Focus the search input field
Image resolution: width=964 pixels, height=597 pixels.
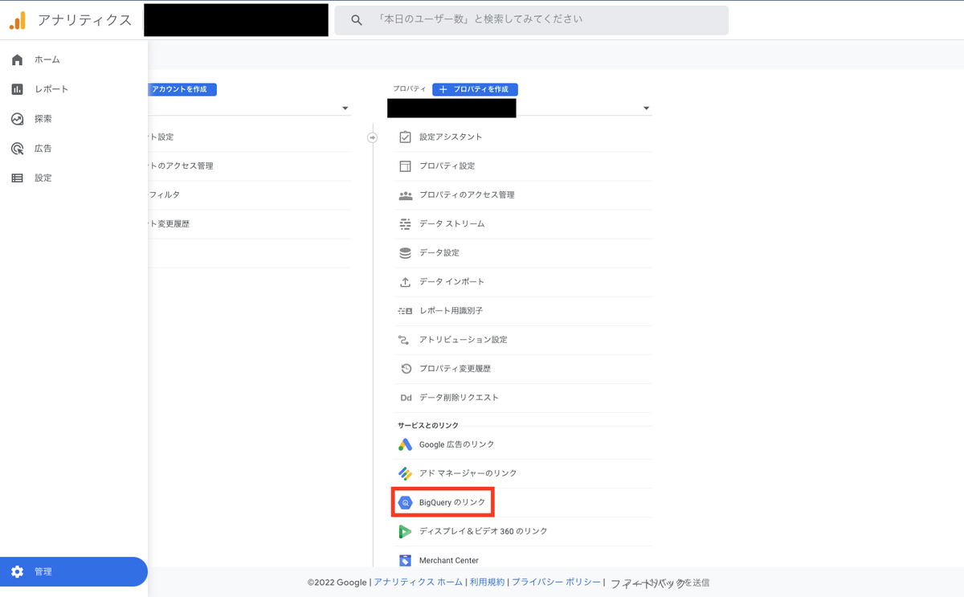[531, 20]
